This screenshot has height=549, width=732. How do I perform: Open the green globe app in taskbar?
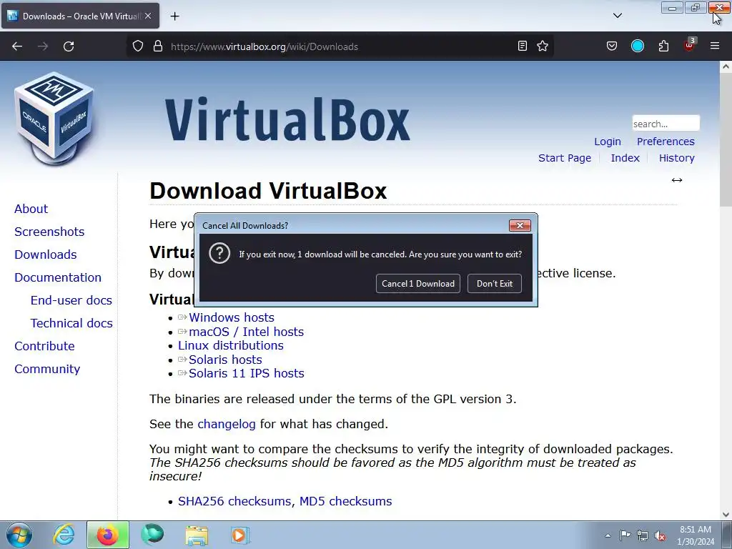(152, 535)
